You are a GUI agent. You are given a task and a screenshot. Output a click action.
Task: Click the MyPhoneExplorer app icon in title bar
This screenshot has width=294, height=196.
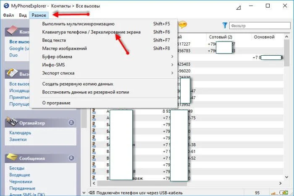pyautogui.click(x=6, y=6)
